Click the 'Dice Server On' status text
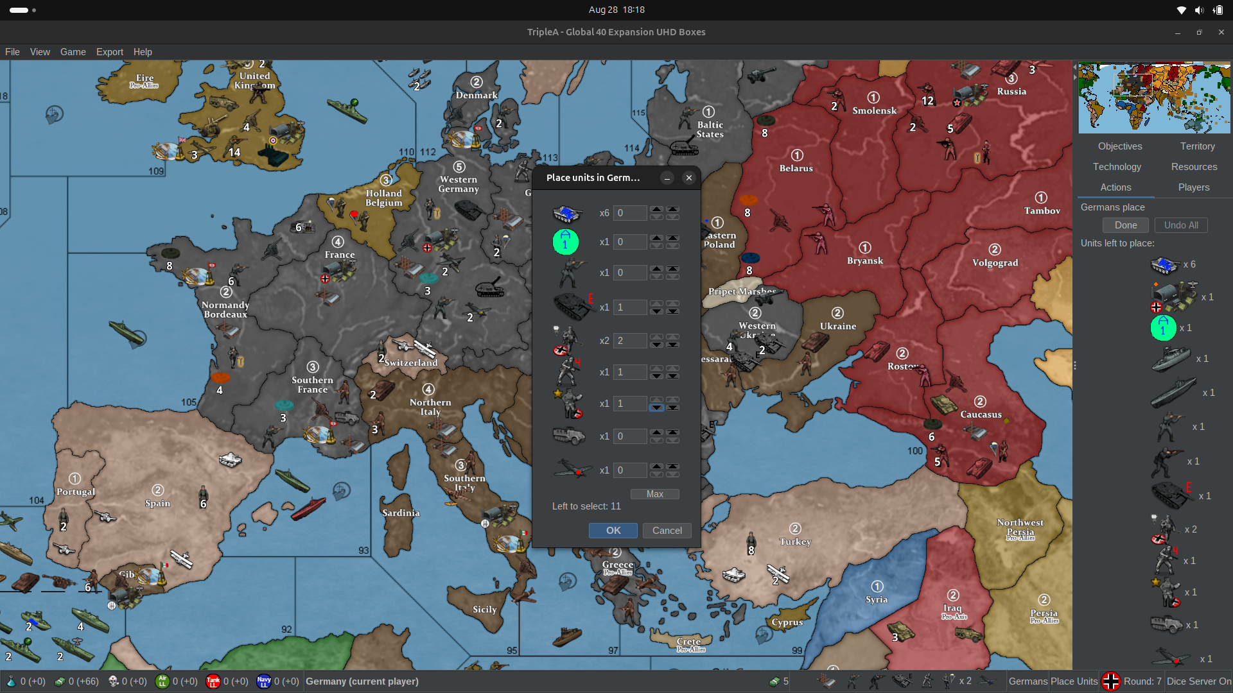The height and width of the screenshot is (693, 1233). (1199, 681)
